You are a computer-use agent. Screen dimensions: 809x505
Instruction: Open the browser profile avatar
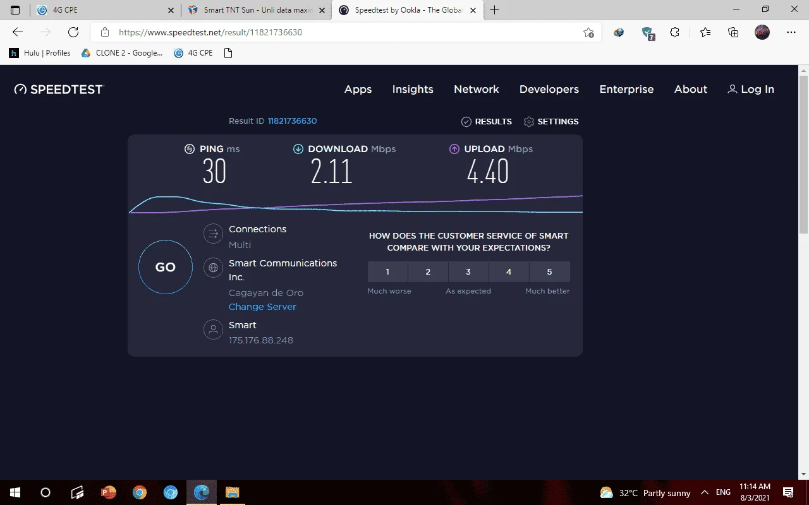pyautogui.click(x=762, y=32)
